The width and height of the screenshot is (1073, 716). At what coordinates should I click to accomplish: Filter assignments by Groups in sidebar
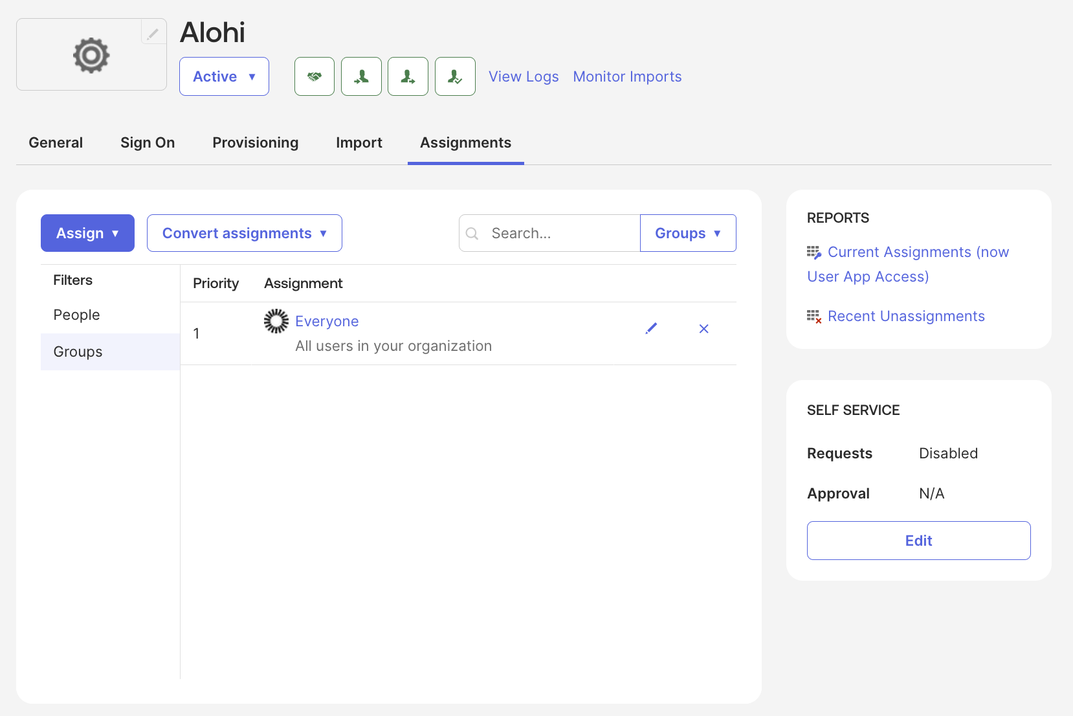coord(110,352)
